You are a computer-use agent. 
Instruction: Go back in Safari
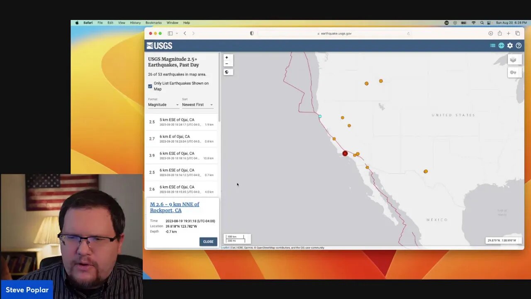(x=185, y=33)
